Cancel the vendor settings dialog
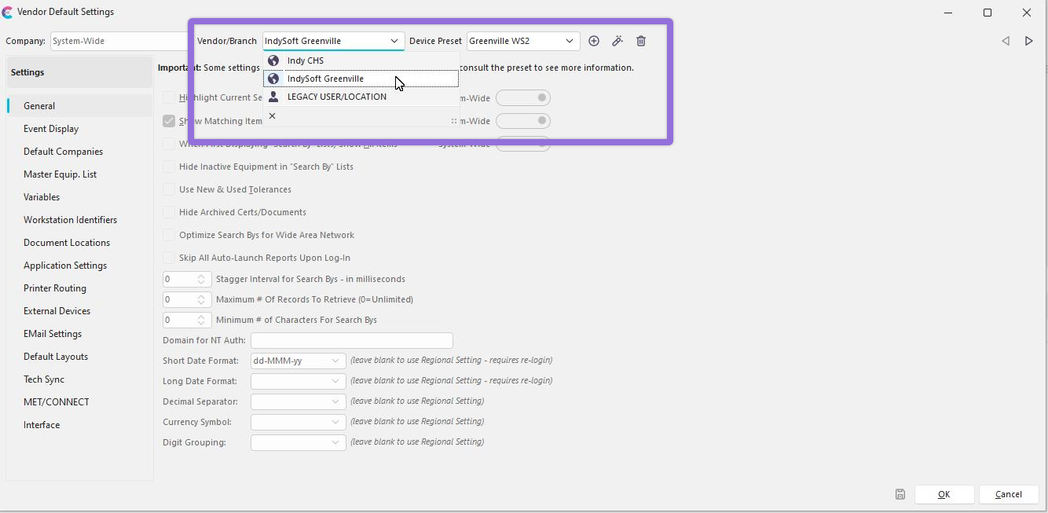 pyautogui.click(x=1008, y=494)
